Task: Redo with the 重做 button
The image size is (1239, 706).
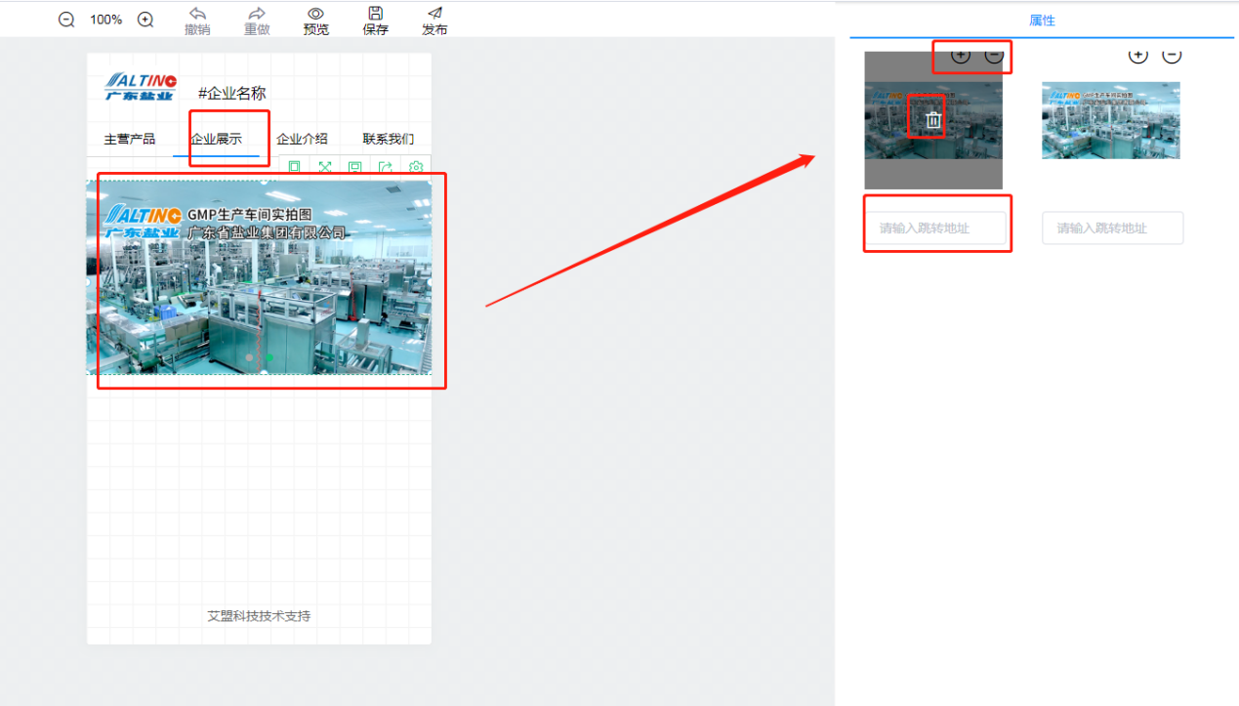Action: click(x=257, y=21)
